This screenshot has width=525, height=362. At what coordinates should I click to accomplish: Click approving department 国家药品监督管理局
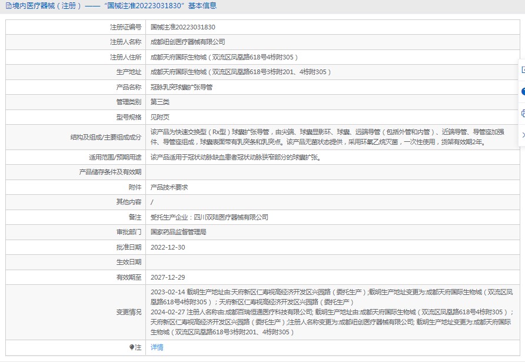tap(178, 232)
